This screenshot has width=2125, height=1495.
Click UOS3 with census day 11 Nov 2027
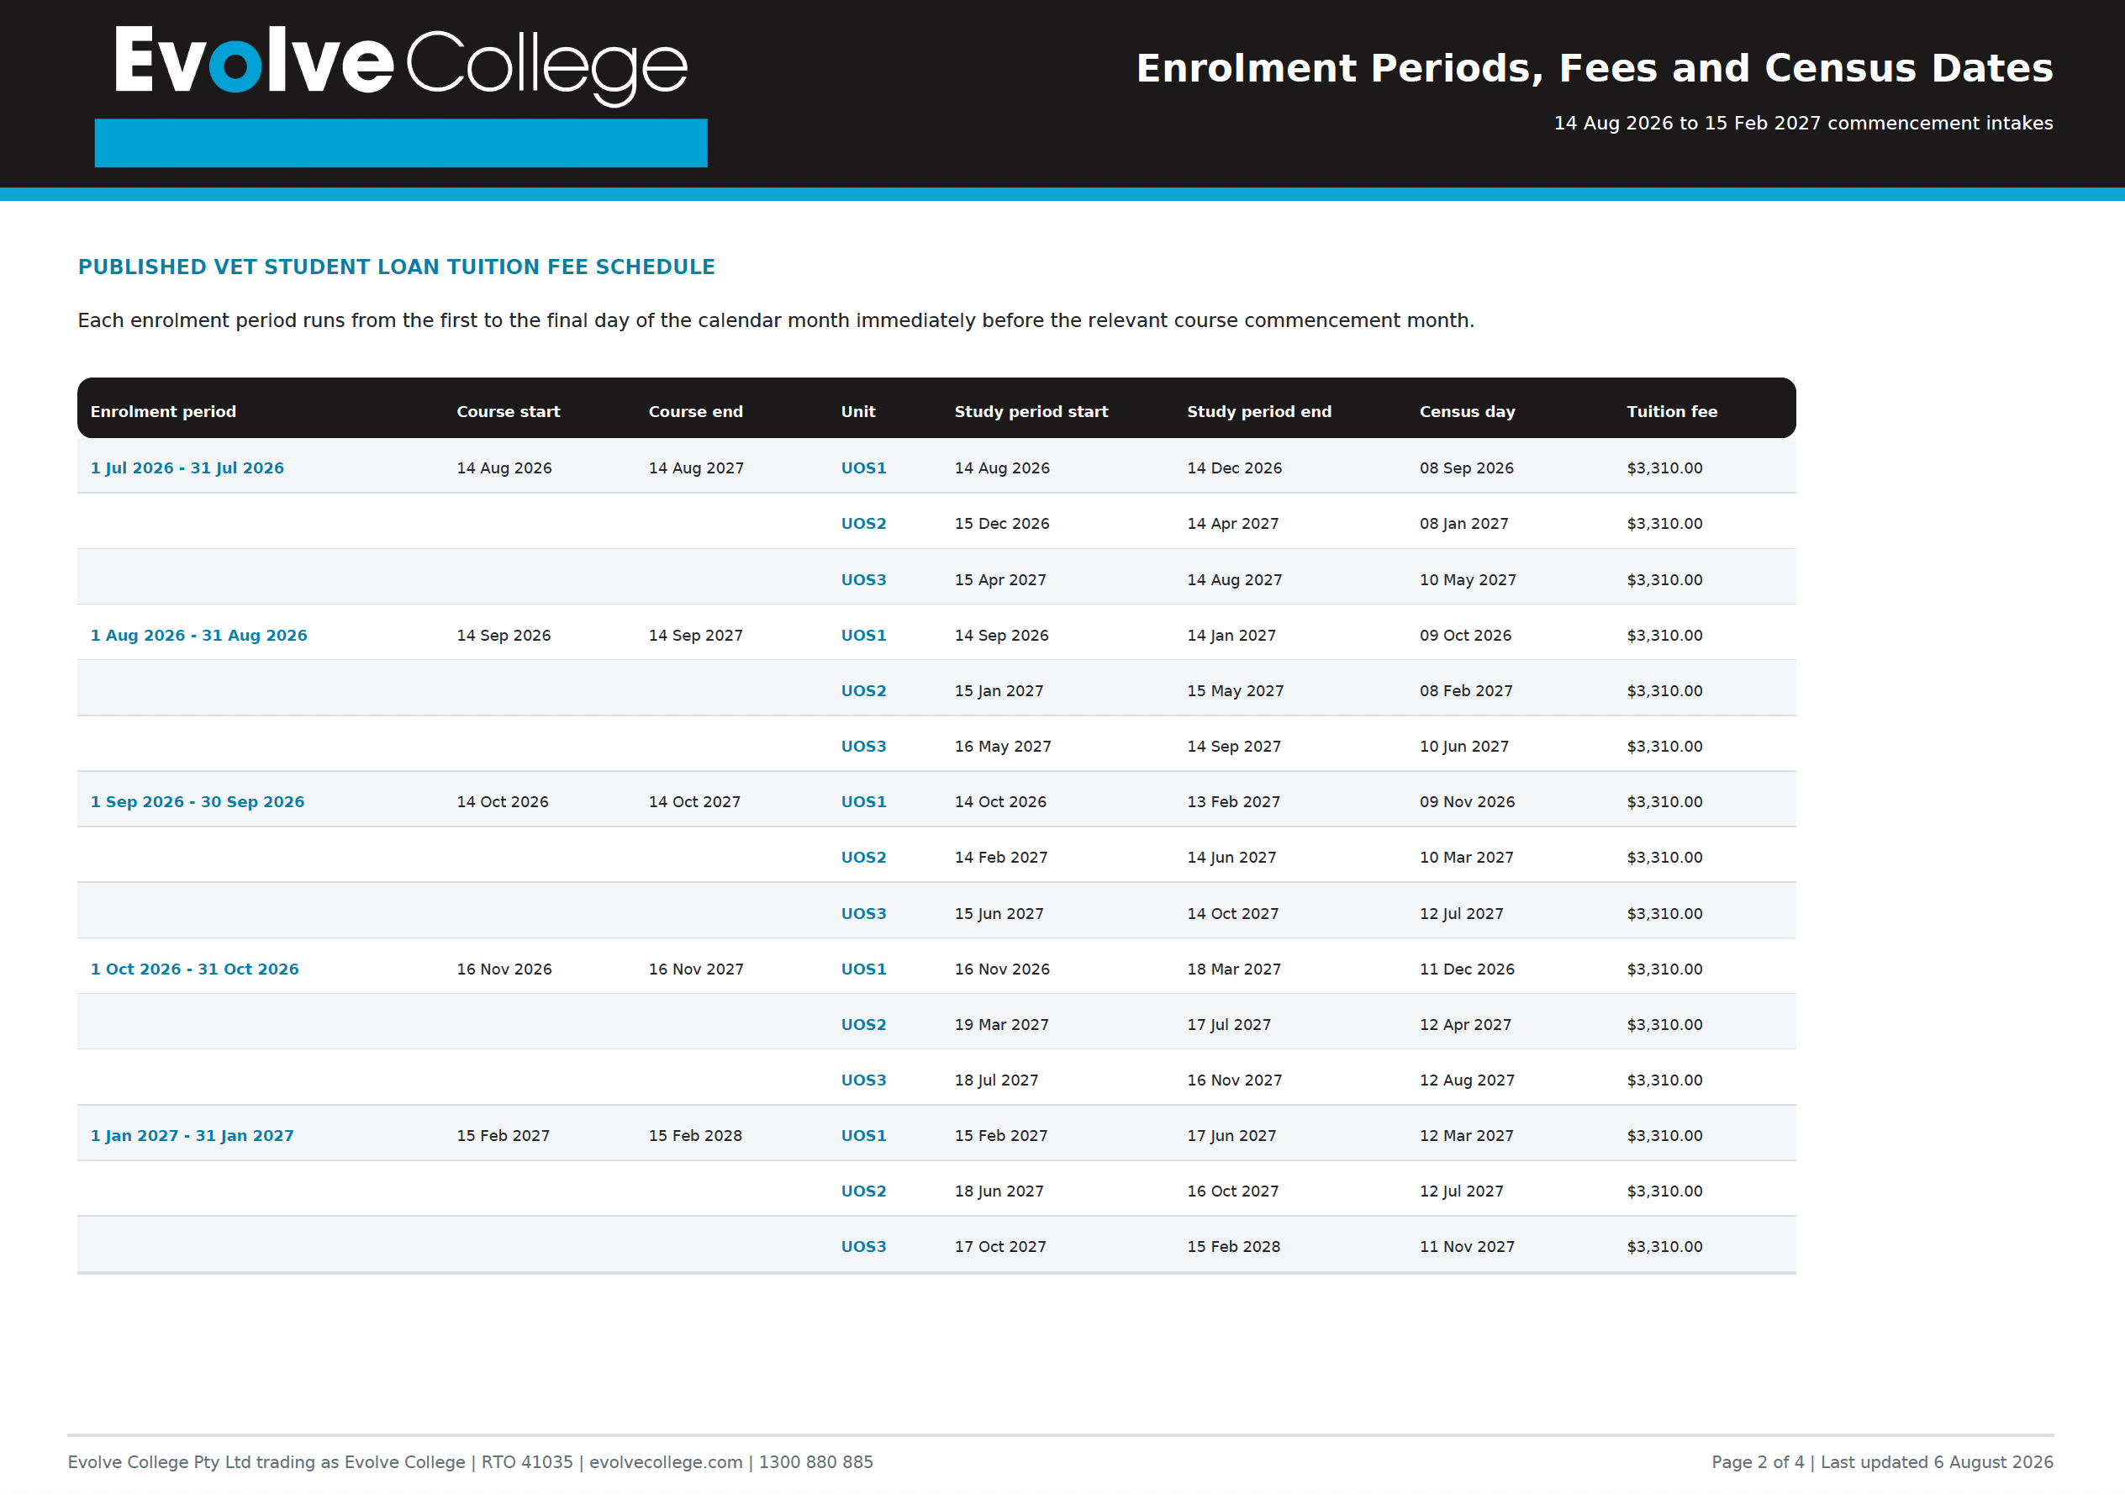pos(863,1246)
